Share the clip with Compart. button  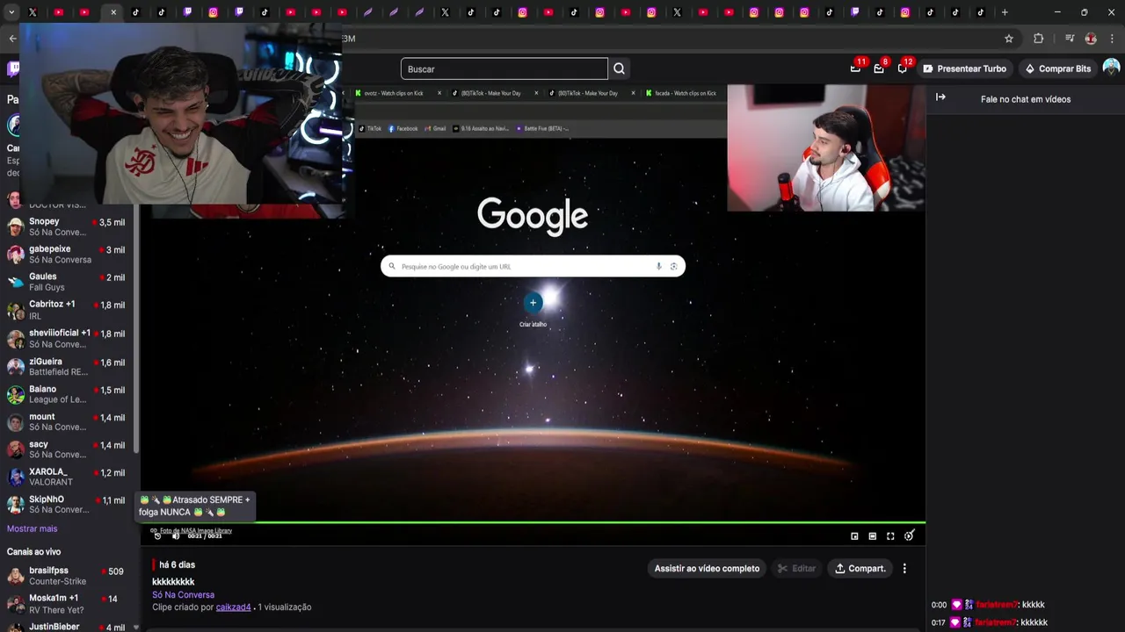(860, 569)
